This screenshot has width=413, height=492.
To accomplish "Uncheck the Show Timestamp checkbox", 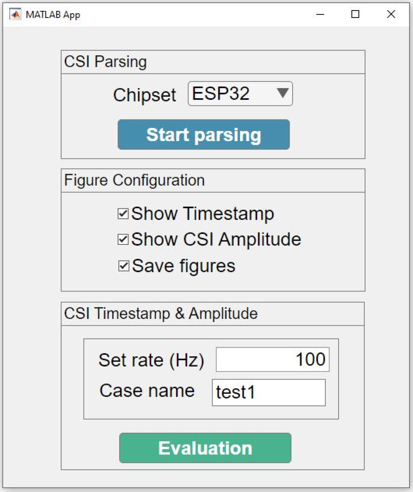I will click(x=123, y=214).
